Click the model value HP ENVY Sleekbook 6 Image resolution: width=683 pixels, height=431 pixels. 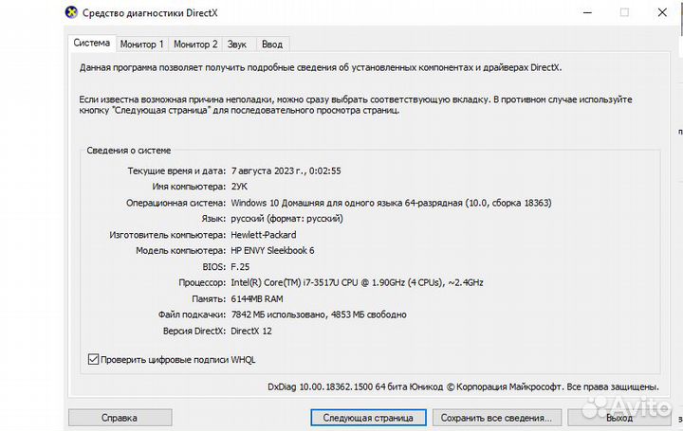(x=272, y=250)
